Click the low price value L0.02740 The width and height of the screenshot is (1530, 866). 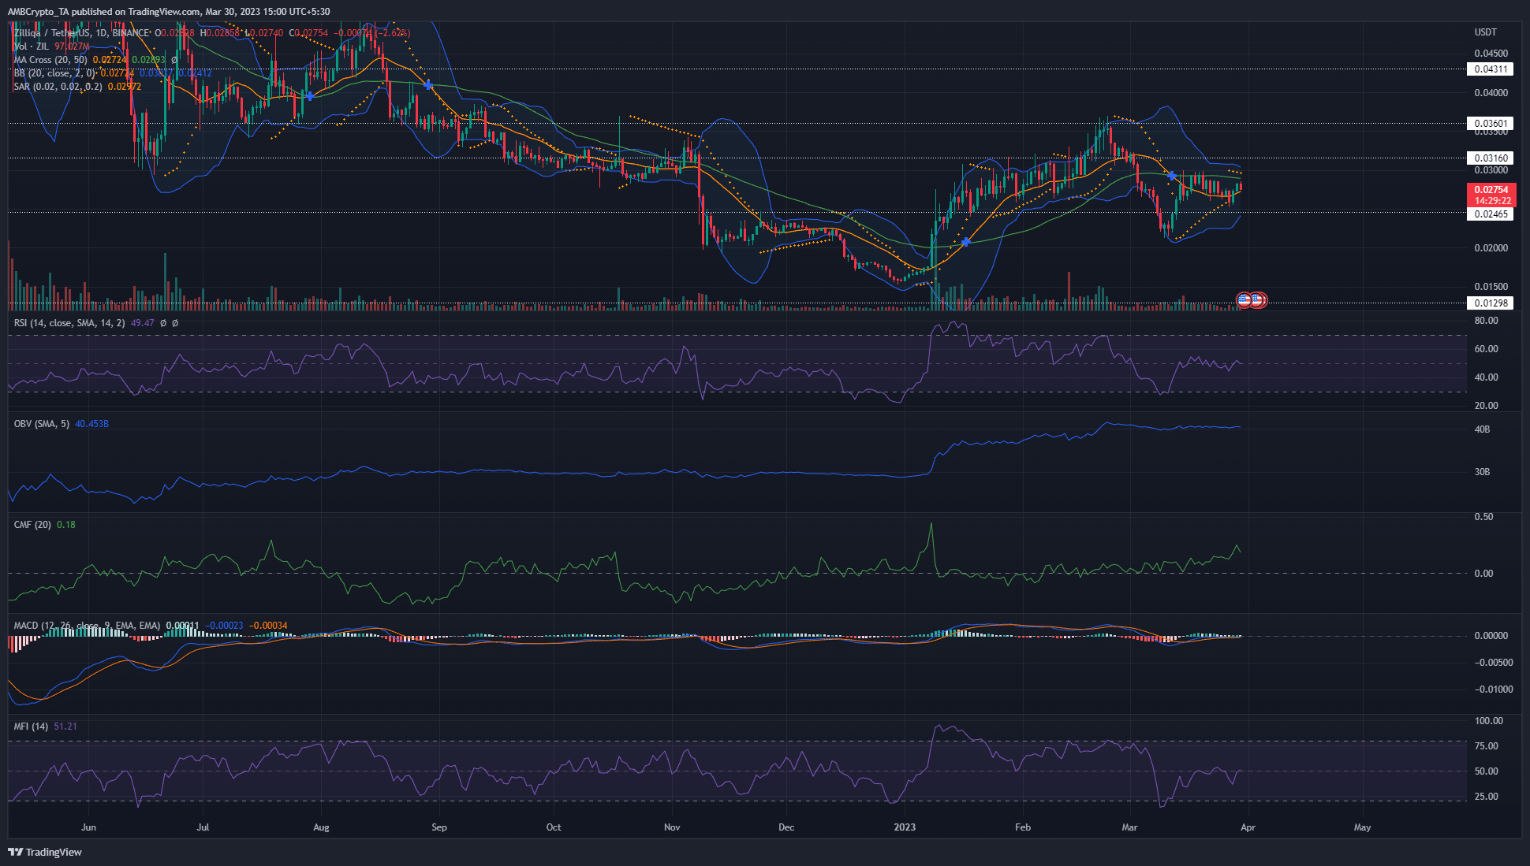[x=264, y=33]
